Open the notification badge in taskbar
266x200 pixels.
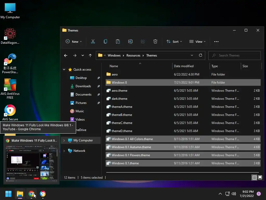(259, 194)
